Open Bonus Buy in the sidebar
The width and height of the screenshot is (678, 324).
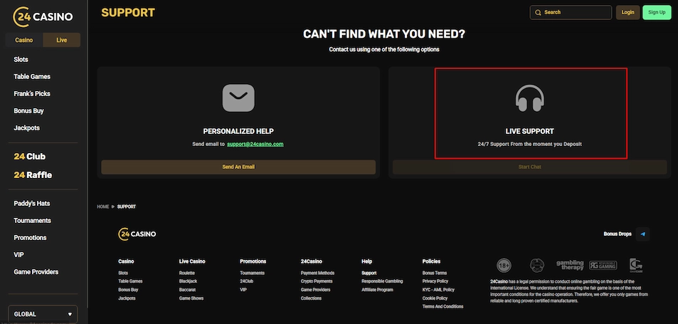28,111
